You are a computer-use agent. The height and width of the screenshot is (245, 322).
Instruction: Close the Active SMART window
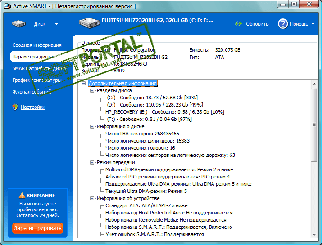[309, 4]
